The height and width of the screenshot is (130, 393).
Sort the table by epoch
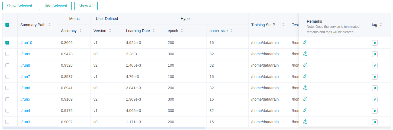pos(182,31)
